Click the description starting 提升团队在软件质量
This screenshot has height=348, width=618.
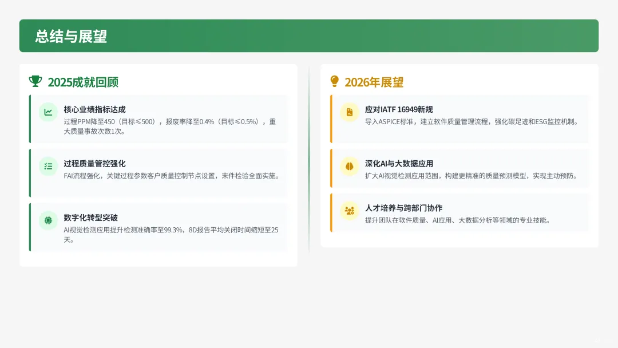click(458, 220)
